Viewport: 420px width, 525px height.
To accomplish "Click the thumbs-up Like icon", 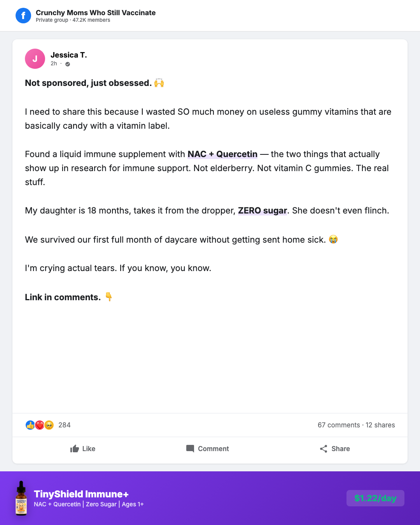I will [x=75, y=449].
